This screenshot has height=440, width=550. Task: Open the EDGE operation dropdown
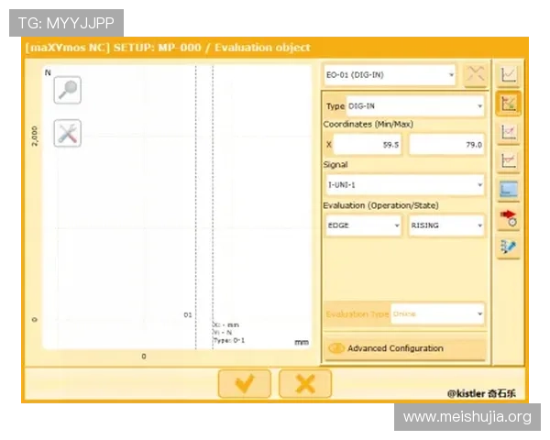pos(363,225)
